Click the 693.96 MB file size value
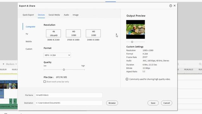202x114 pixels. click(x=61, y=77)
